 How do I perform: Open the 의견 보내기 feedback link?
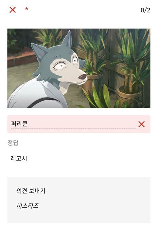31,191
